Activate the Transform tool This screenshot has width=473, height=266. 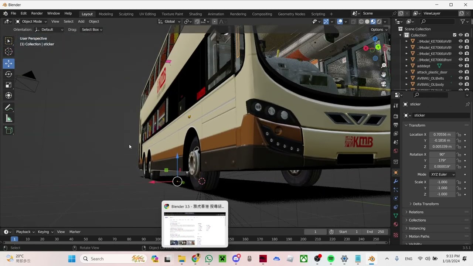(8, 96)
